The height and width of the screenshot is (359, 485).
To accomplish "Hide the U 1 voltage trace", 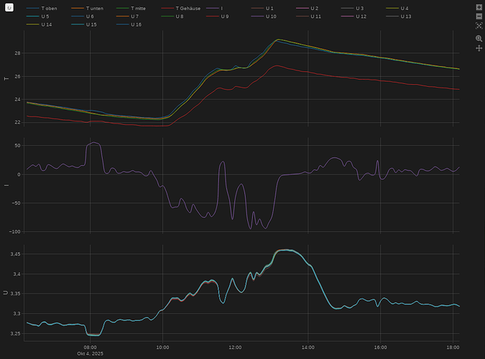I will (x=269, y=8).
